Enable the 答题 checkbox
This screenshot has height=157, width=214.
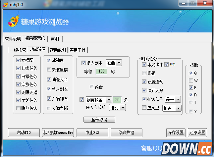[144, 73]
